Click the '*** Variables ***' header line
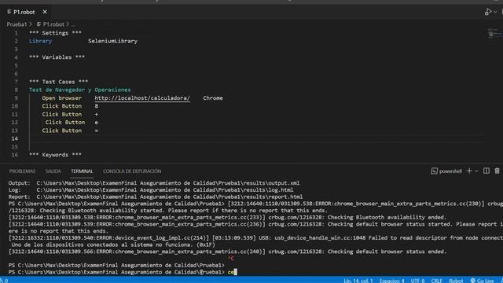The image size is (503, 283). coord(57,57)
